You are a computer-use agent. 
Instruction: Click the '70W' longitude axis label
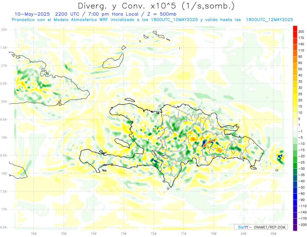click(214, 234)
